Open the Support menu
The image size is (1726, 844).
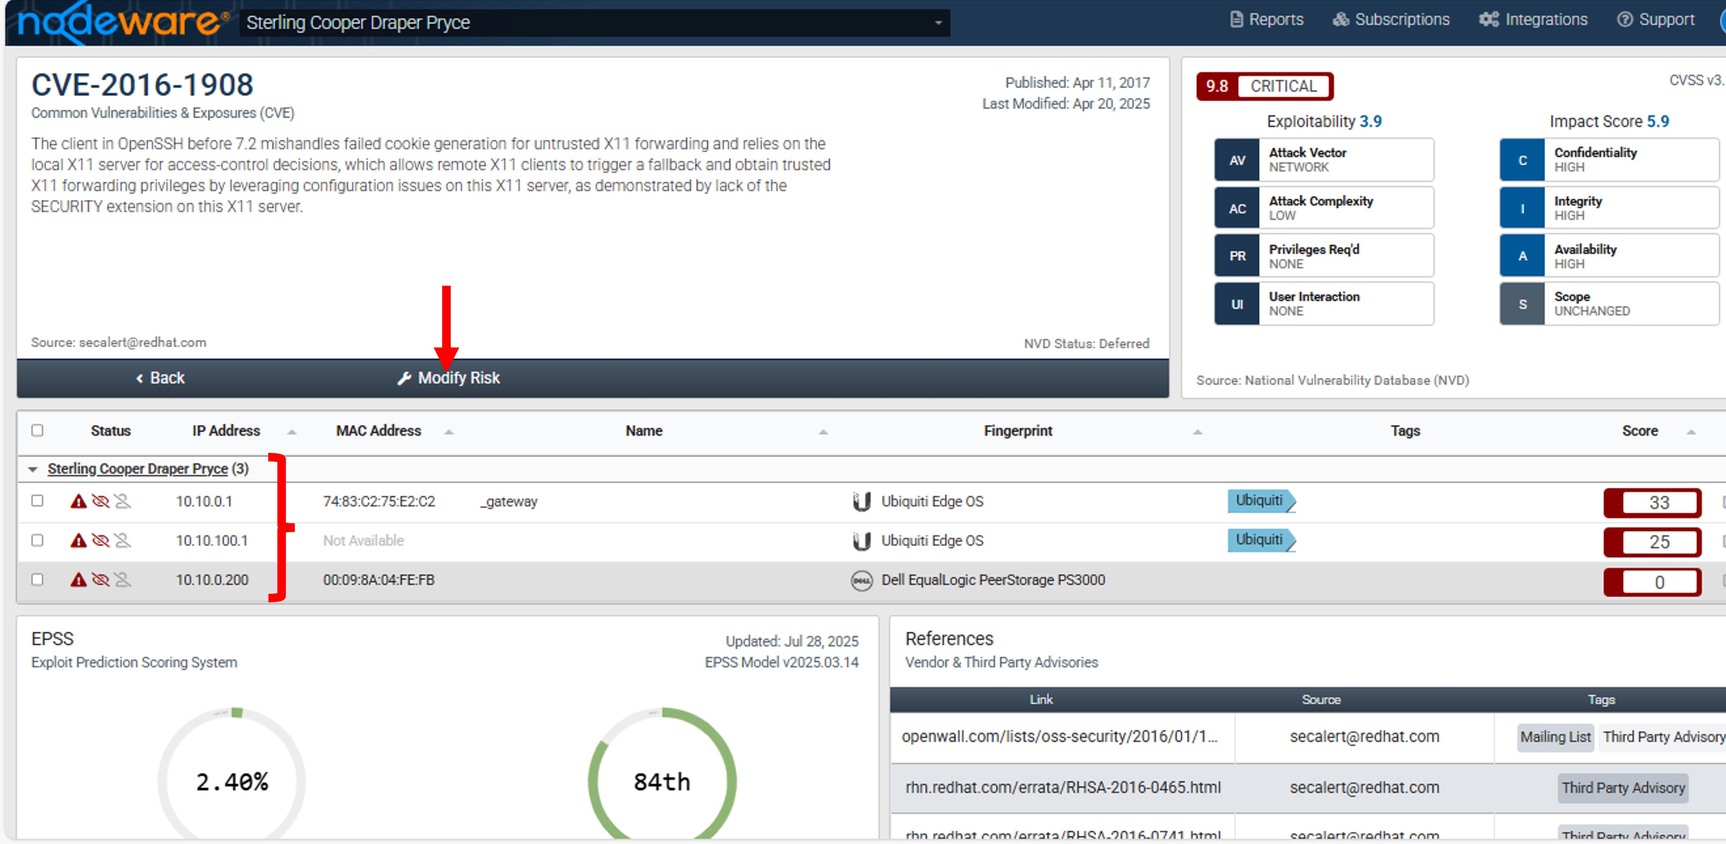pos(1656,19)
